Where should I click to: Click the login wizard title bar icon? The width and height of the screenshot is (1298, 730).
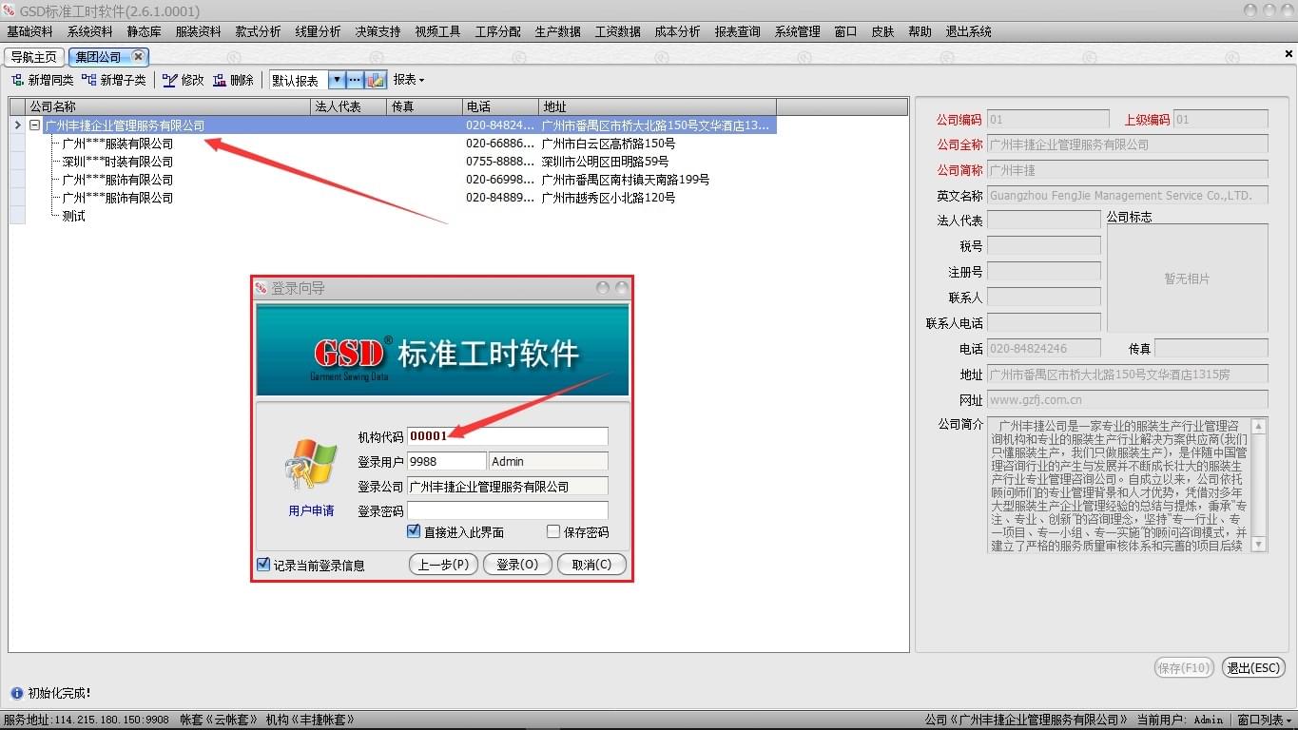pos(262,288)
